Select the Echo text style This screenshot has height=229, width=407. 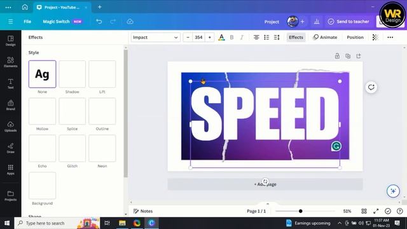tap(43, 148)
